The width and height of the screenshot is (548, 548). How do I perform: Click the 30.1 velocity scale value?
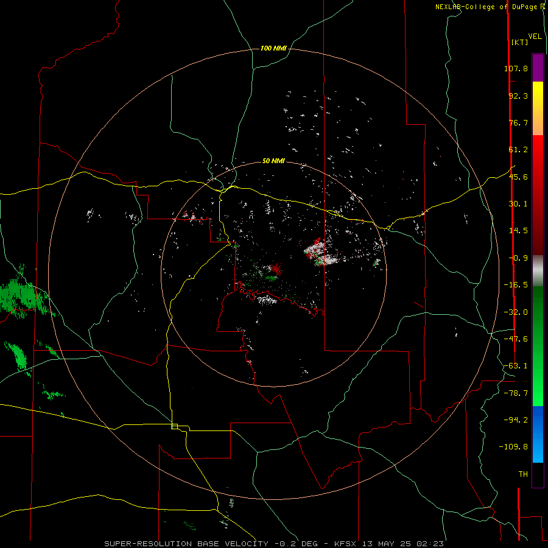click(x=518, y=204)
